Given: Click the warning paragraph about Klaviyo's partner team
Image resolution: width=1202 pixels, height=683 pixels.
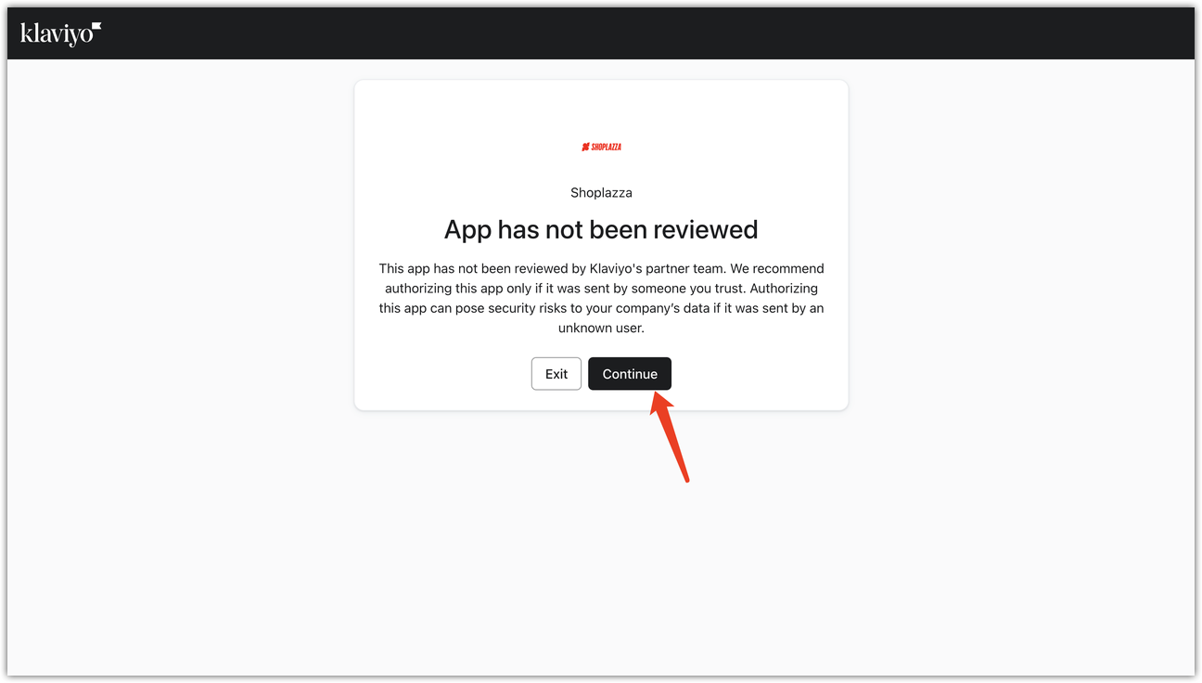Looking at the screenshot, I should point(601,298).
